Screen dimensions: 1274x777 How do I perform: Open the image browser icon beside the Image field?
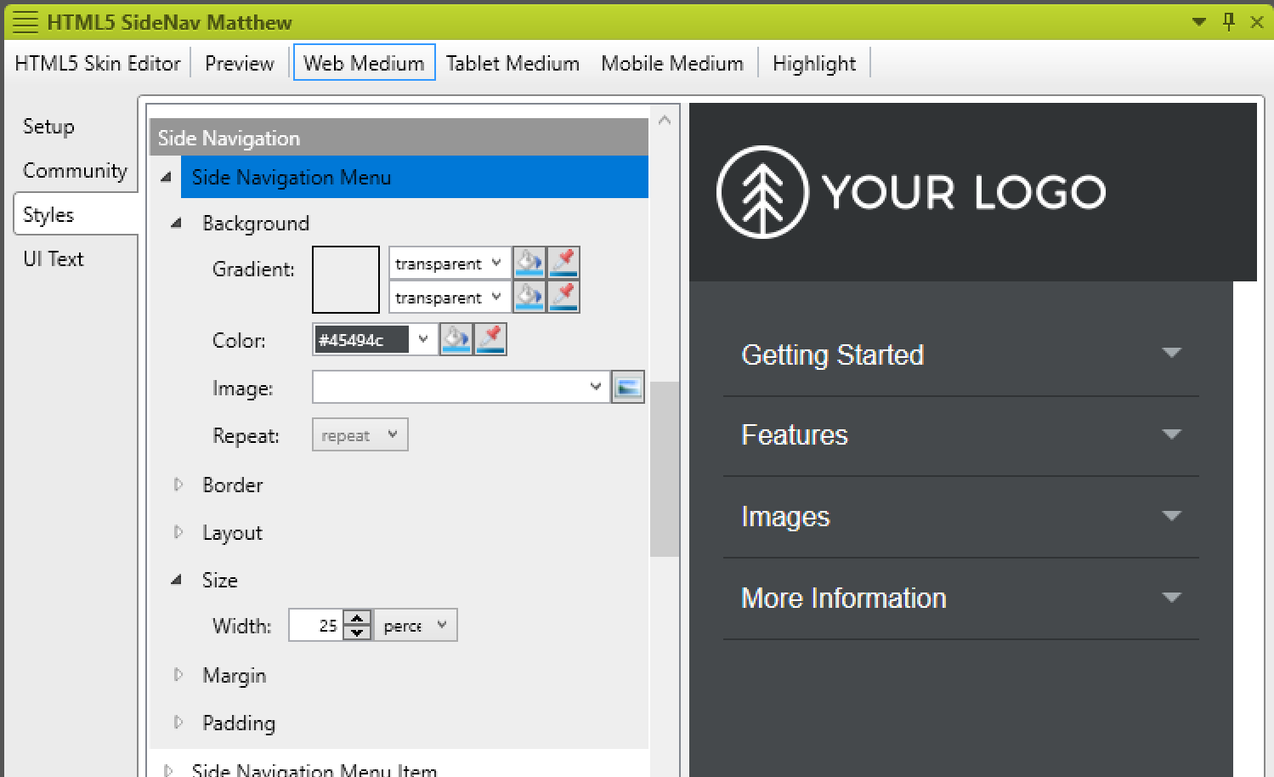click(628, 386)
